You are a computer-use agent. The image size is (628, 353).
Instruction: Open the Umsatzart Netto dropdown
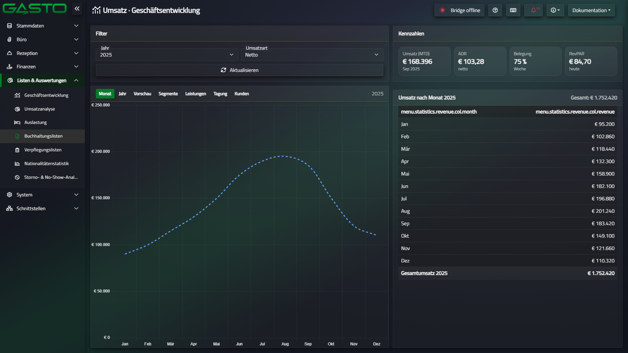click(312, 55)
